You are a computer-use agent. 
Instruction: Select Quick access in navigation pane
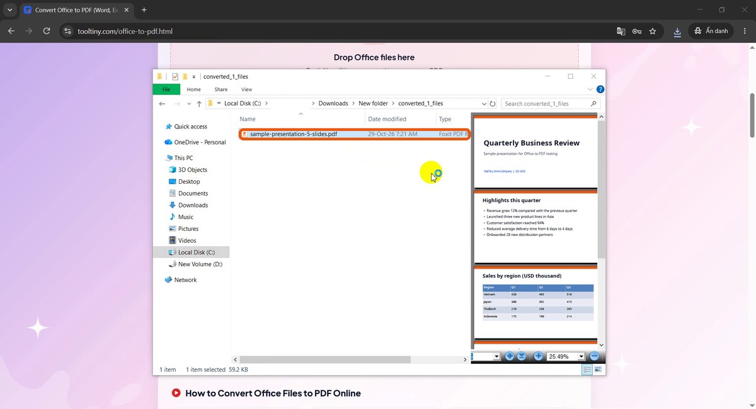(186, 126)
